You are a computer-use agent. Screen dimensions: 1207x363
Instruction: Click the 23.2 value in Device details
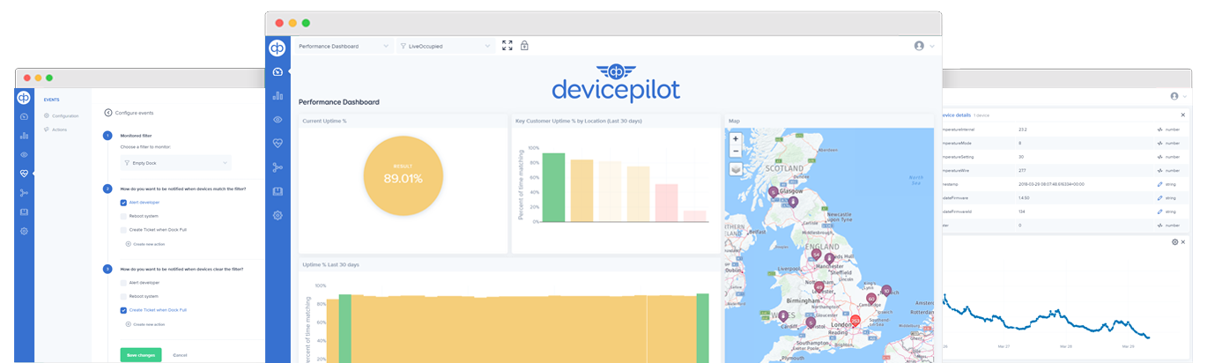(x=1022, y=129)
